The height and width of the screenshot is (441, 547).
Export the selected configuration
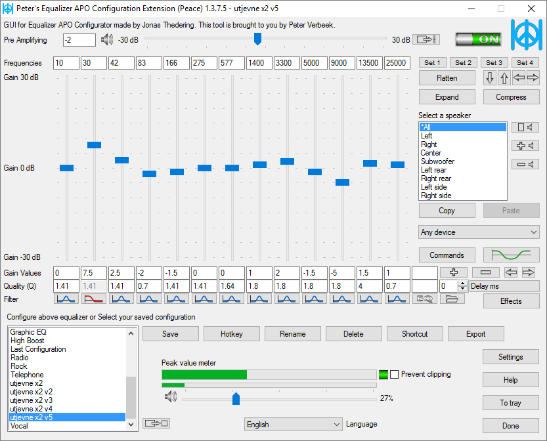click(x=476, y=334)
